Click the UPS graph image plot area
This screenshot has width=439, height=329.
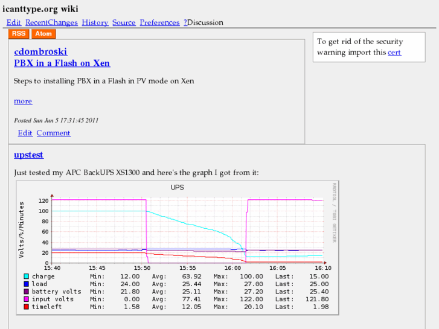188,231
